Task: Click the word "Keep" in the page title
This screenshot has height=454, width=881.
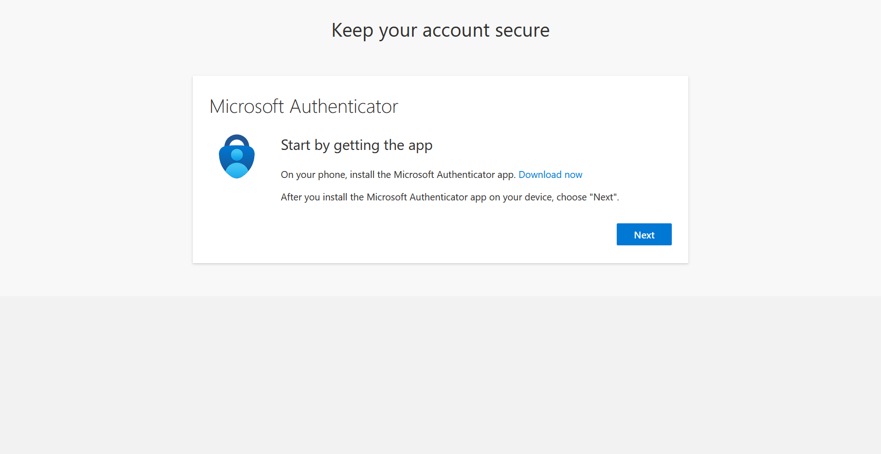Action: [352, 30]
